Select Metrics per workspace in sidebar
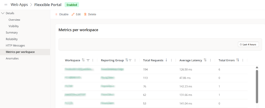 [25, 52]
